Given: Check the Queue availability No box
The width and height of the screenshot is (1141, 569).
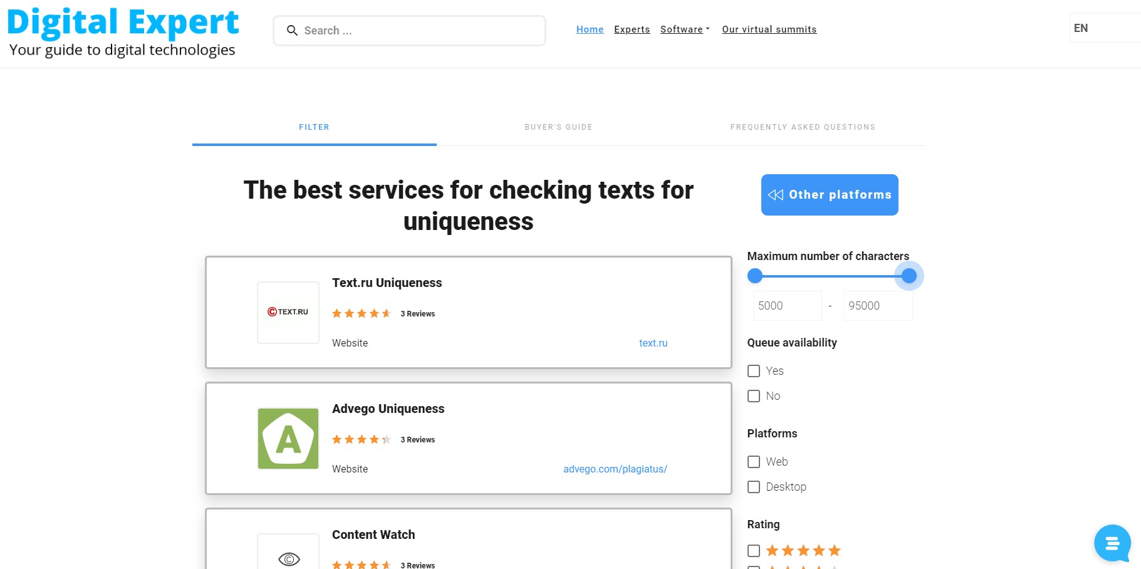Looking at the screenshot, I should tap(754, 396).
